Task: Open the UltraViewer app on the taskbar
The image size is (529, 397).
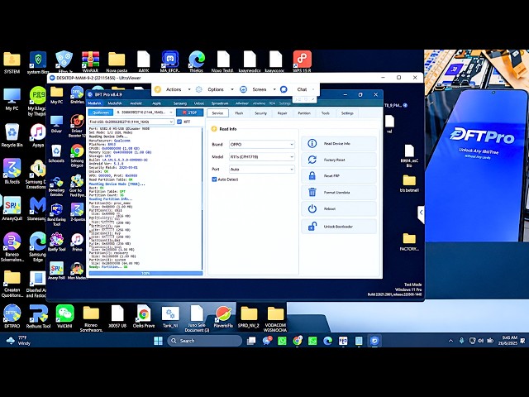Action: (374, 341)
